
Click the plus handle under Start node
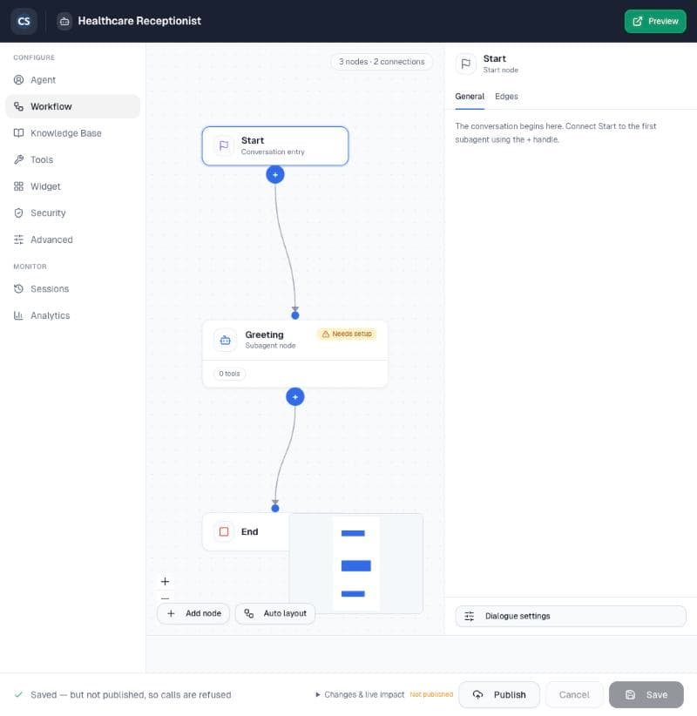tap(275, 174)
